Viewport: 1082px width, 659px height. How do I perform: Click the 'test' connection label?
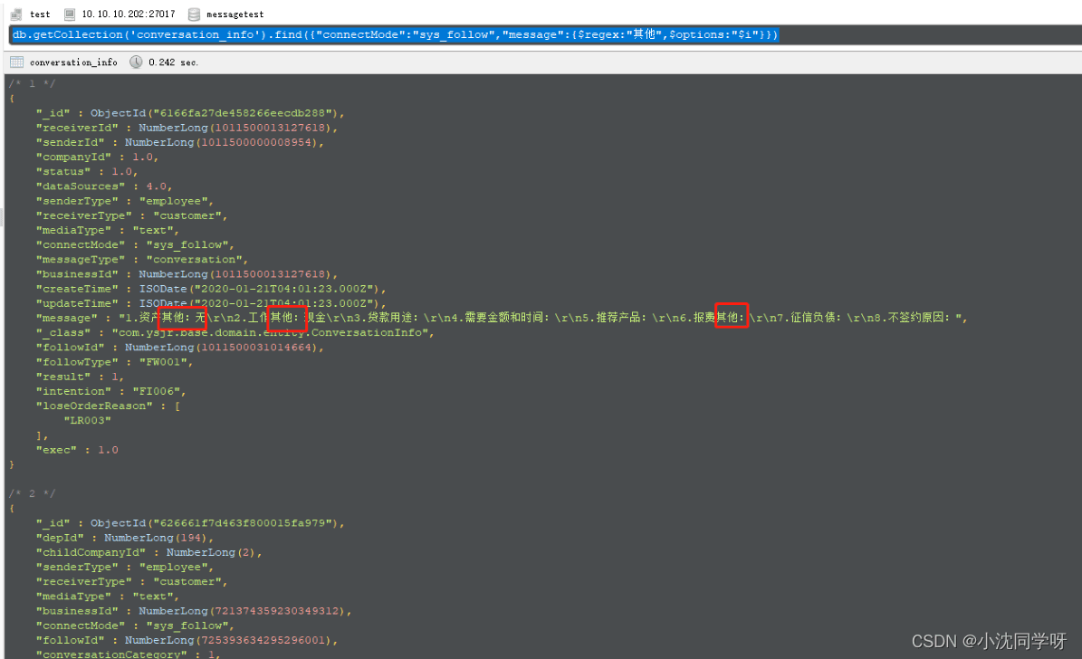tap(40, 14)
